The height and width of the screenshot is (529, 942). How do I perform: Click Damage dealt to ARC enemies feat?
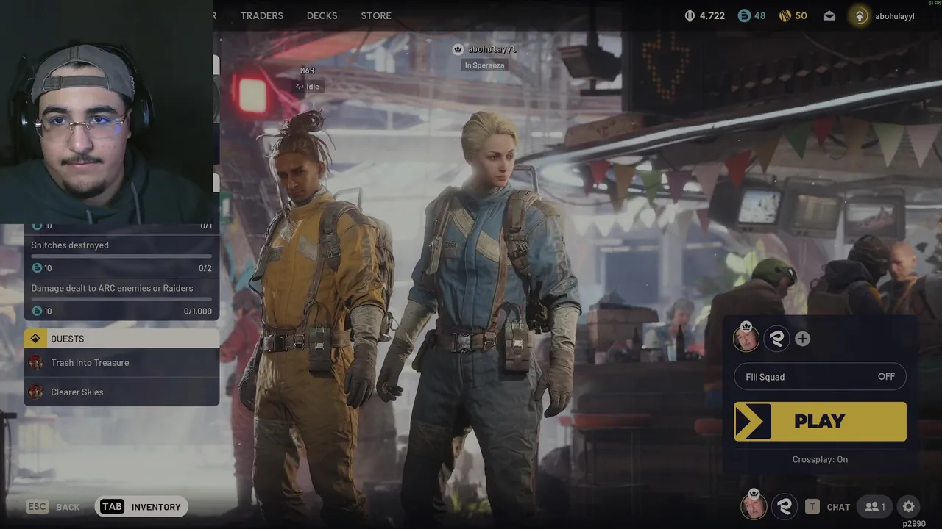(x=112, y=288)
